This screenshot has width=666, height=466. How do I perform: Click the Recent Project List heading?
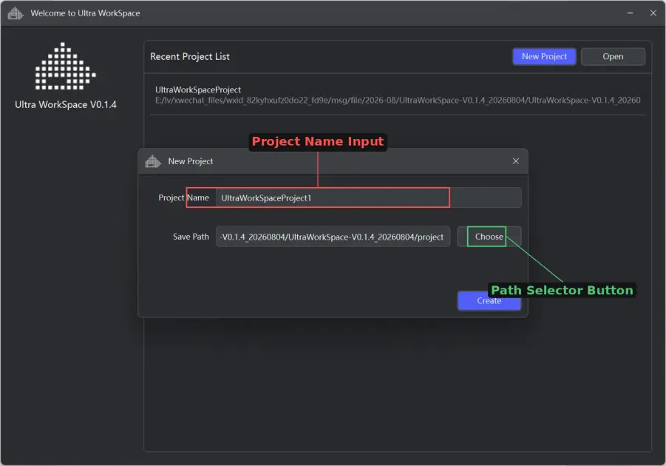point(189,56)
